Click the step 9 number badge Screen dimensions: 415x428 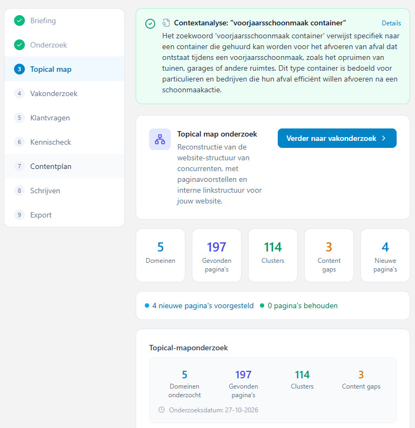19,215
